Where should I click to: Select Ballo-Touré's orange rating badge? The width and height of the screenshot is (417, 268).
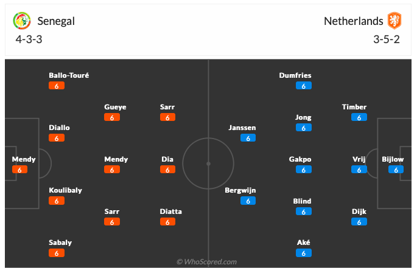coord(57,86)
